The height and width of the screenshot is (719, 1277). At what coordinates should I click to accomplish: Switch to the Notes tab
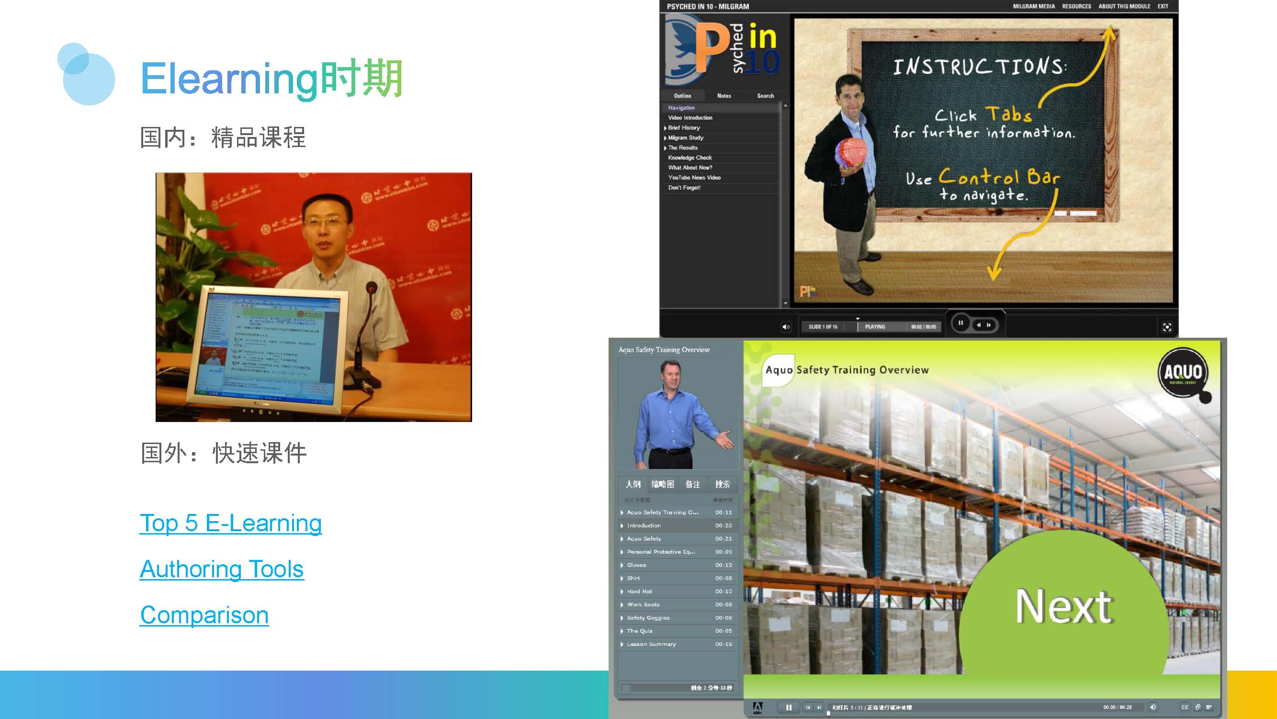tap(724, 96)
